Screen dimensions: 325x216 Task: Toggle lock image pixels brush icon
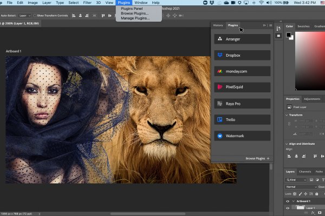300,194
